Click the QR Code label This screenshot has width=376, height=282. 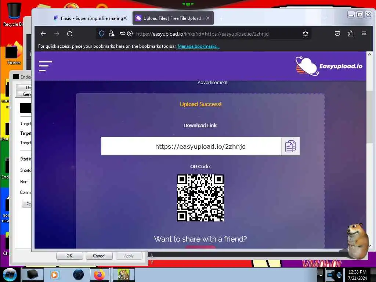[200, 166]
